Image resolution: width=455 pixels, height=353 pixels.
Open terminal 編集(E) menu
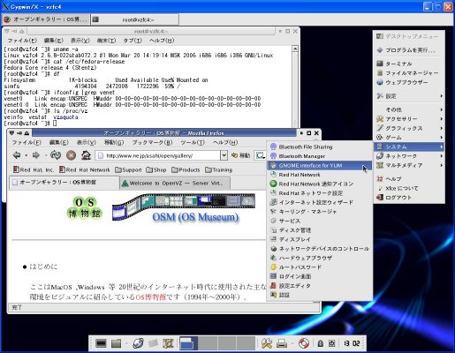pyautogui.click(x=53, y=41)
